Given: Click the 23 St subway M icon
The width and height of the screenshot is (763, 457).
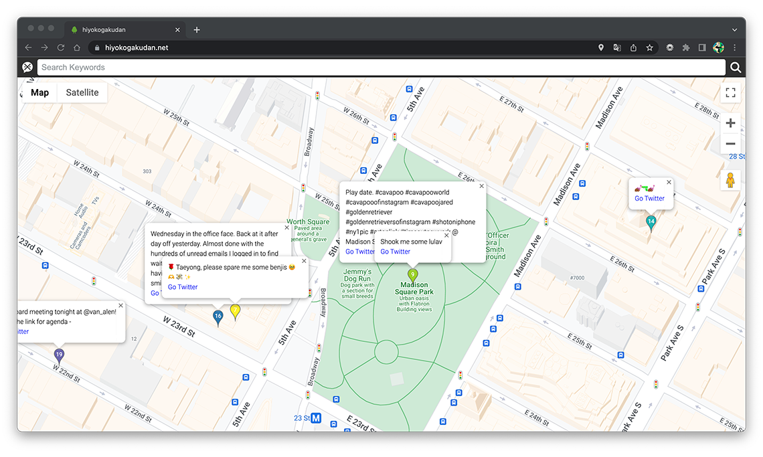Looking at the screenshot, I should 316,418.
